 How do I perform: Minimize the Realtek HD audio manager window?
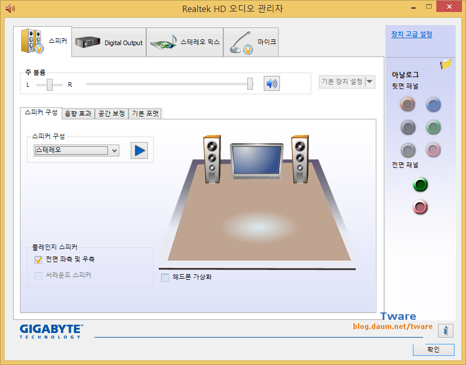(413, 7)
